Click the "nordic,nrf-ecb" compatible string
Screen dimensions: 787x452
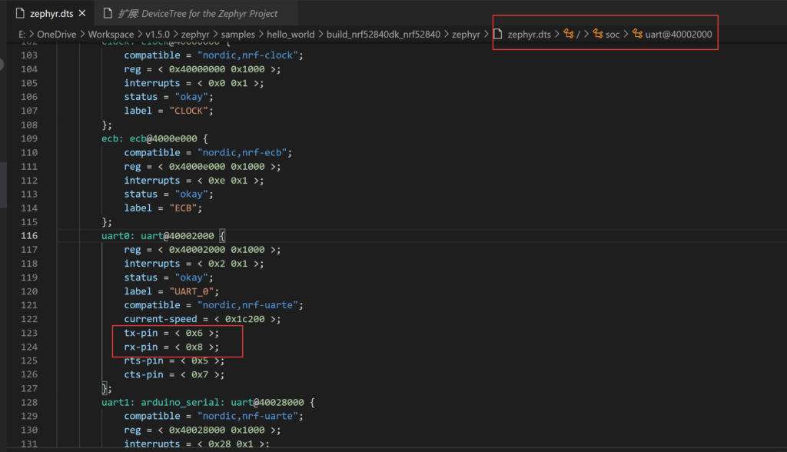tap(242, 153)
